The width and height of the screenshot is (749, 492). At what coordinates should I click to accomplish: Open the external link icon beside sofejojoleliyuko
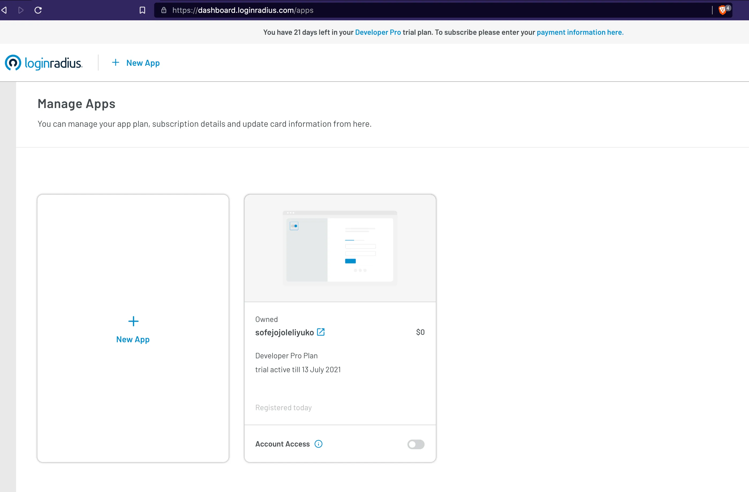coord(321,332)
